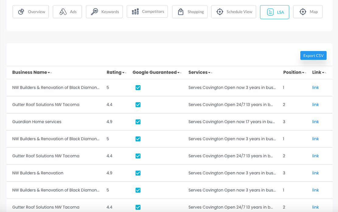
Task: Open the Schedule View tab
Action: [234, 12]
